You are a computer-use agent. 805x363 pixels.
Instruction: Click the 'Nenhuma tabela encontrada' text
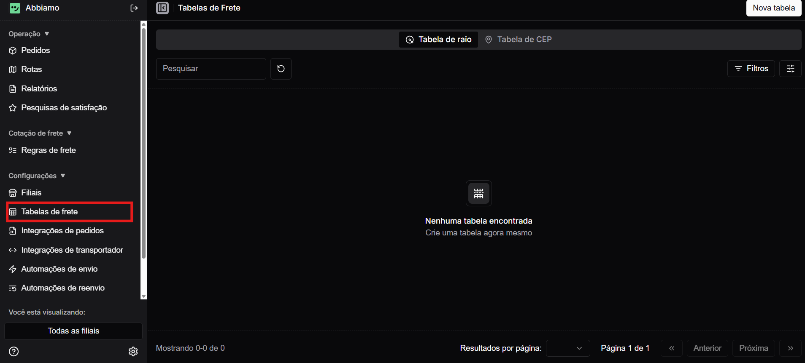click(479, 221)
